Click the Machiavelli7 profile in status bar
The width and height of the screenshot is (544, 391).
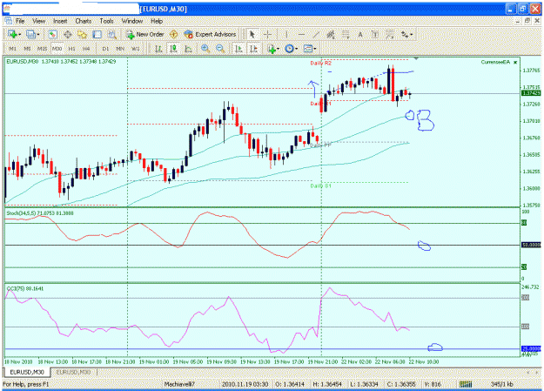pos(179,384)
